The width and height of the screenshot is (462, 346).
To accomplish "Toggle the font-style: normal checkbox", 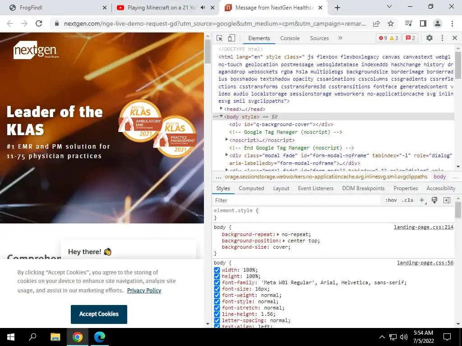I will pyautogui.click(x=217, y=301).
